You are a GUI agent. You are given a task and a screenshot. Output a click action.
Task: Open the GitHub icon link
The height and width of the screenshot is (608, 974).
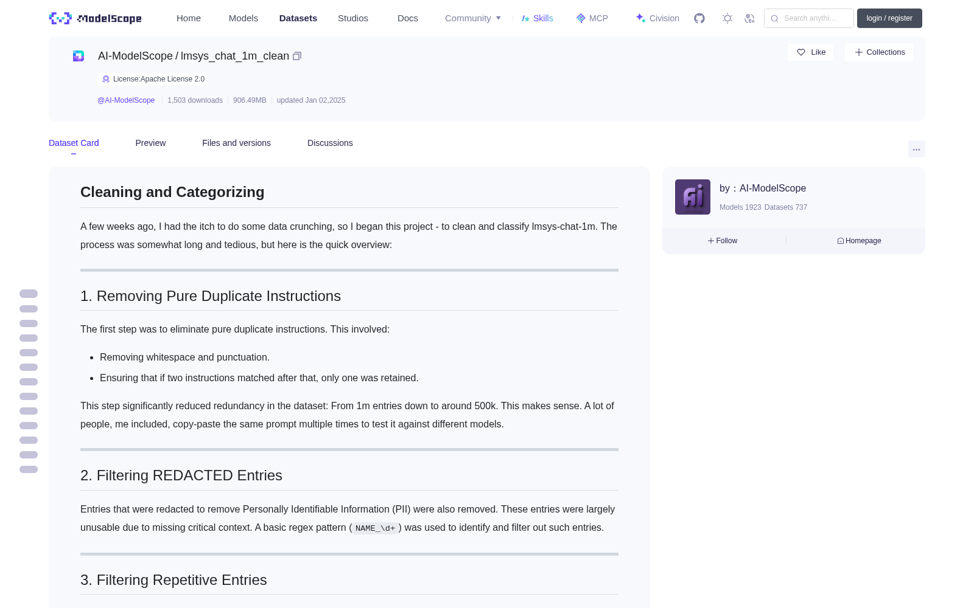[x=699, y=18]
